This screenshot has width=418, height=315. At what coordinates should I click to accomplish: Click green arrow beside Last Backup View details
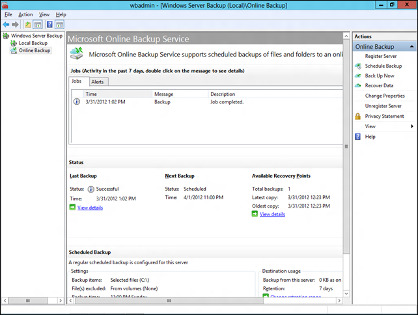point(72,208)
